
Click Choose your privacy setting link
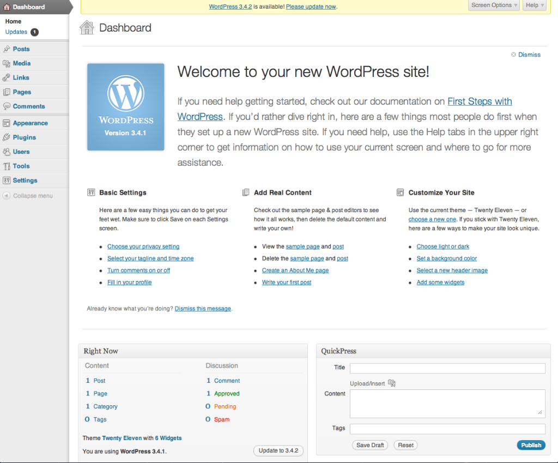(143, 246)
